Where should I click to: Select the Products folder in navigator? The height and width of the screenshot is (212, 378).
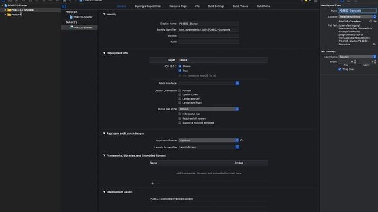(17, 14)
